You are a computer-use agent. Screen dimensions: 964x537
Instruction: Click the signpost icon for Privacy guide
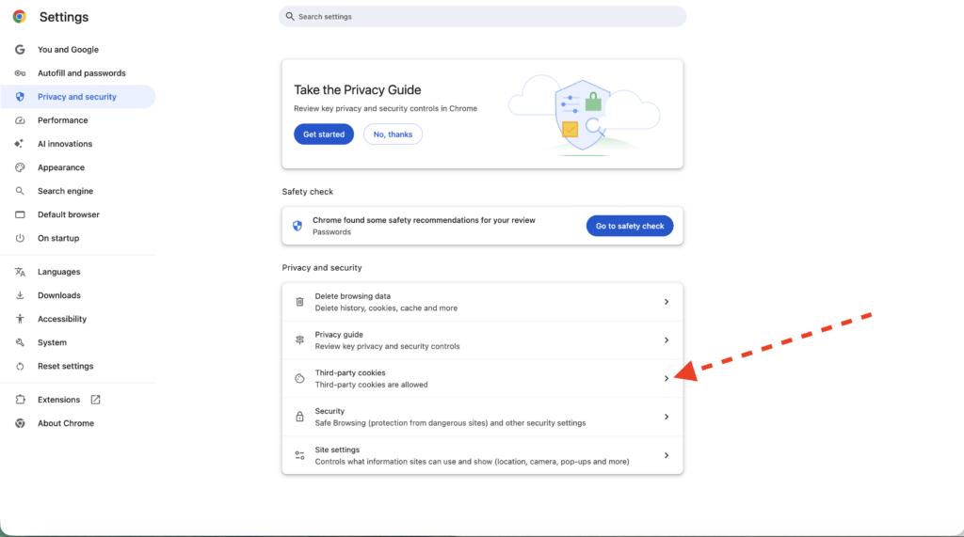299,340
